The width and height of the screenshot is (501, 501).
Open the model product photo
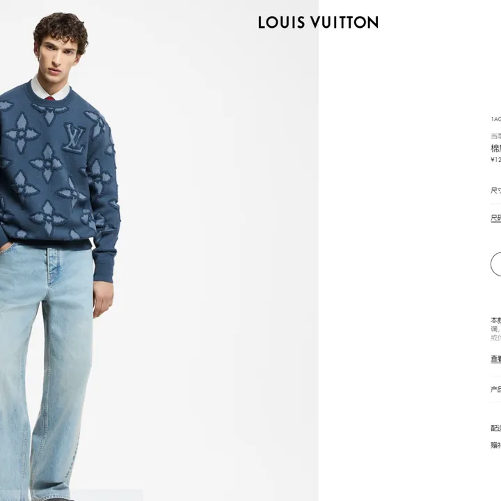point(159,250)
